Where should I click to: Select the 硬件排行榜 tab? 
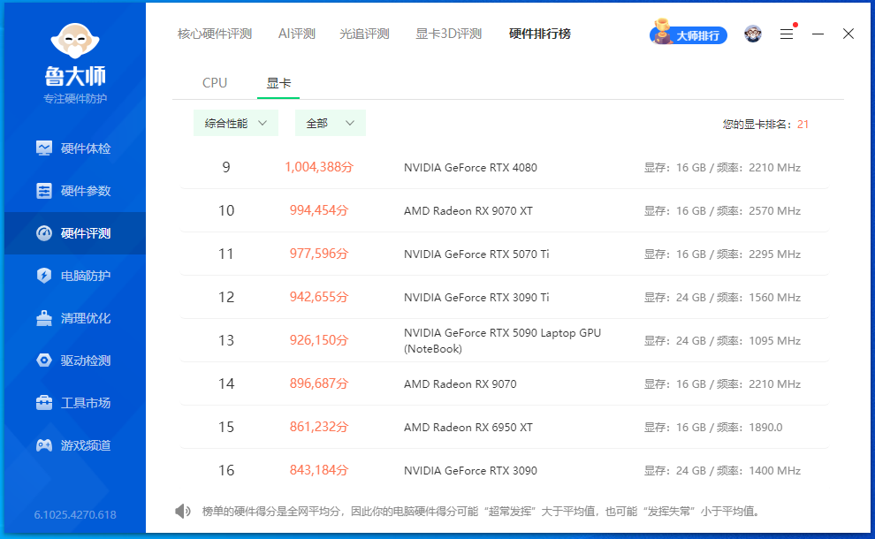coord(540,34)
